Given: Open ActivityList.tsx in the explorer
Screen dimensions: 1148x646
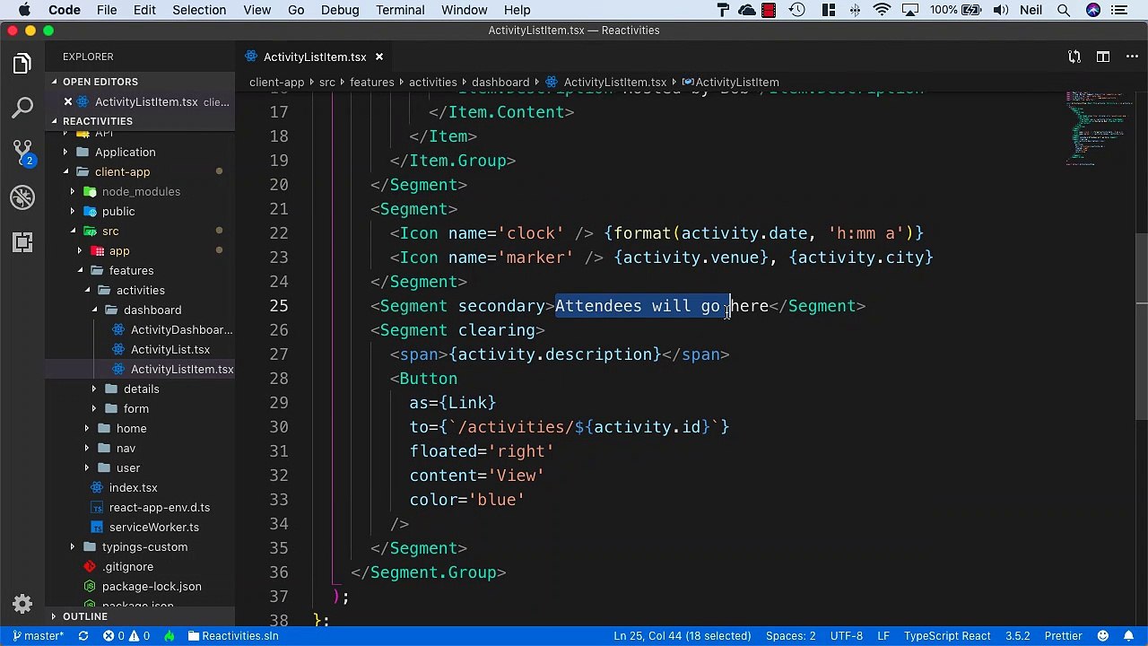Looking at the screenshot, I should pos(170,349).
